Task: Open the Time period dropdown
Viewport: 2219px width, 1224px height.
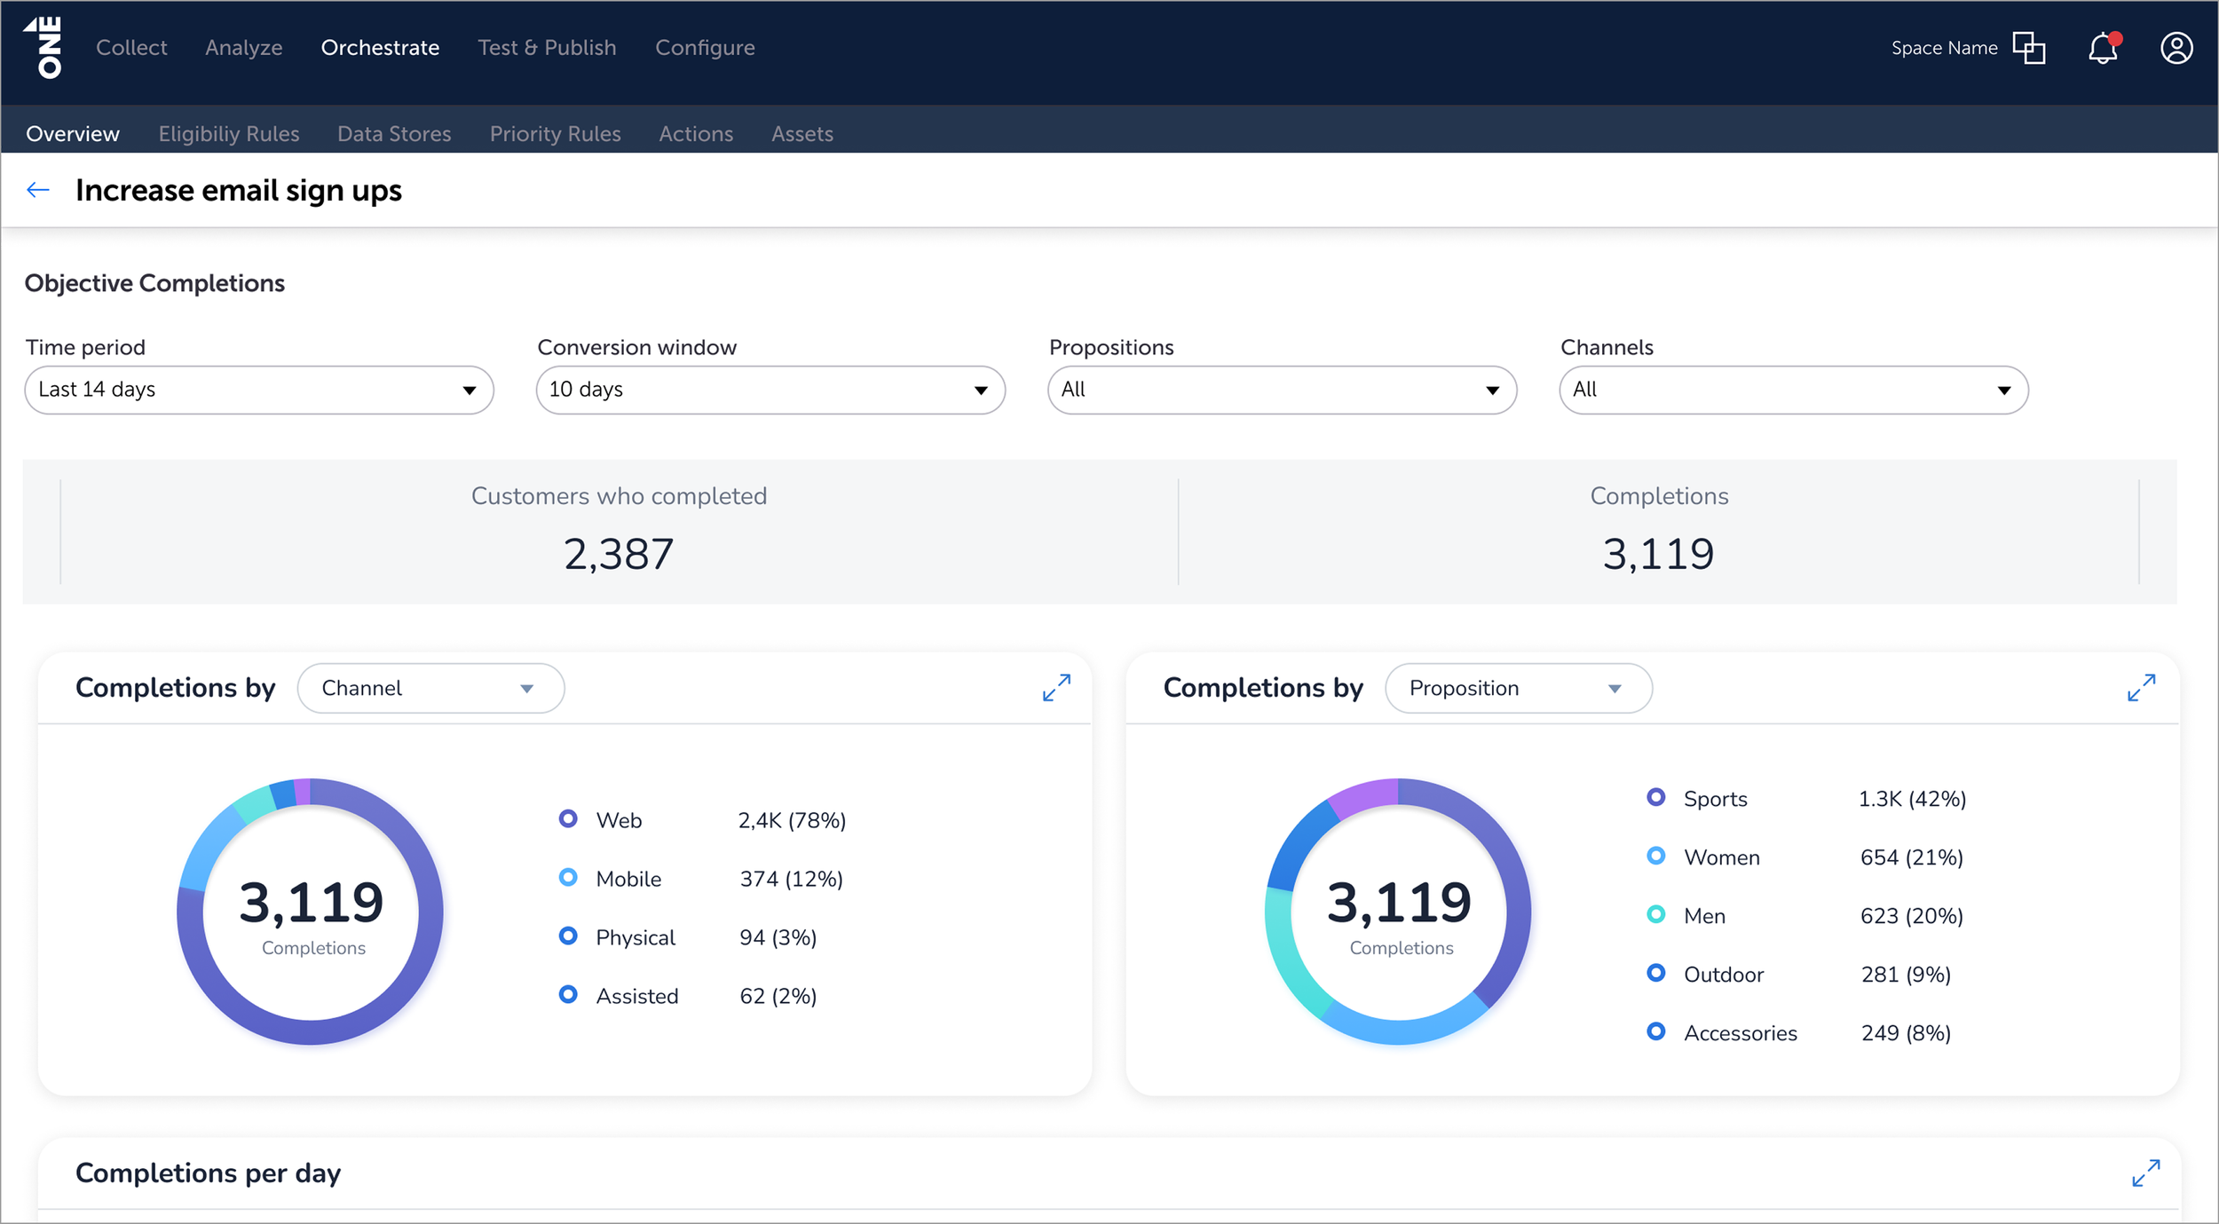Action: click(x=258, y=390)
